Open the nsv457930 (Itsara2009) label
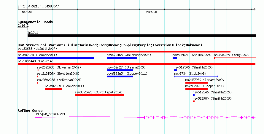 coord(205,80)
